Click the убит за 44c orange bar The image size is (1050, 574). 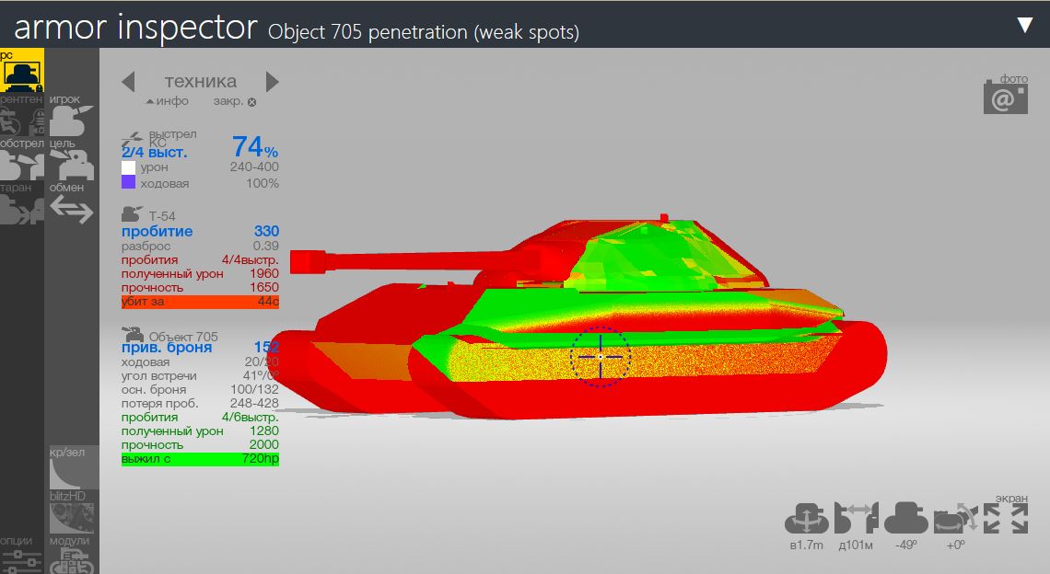200,302
